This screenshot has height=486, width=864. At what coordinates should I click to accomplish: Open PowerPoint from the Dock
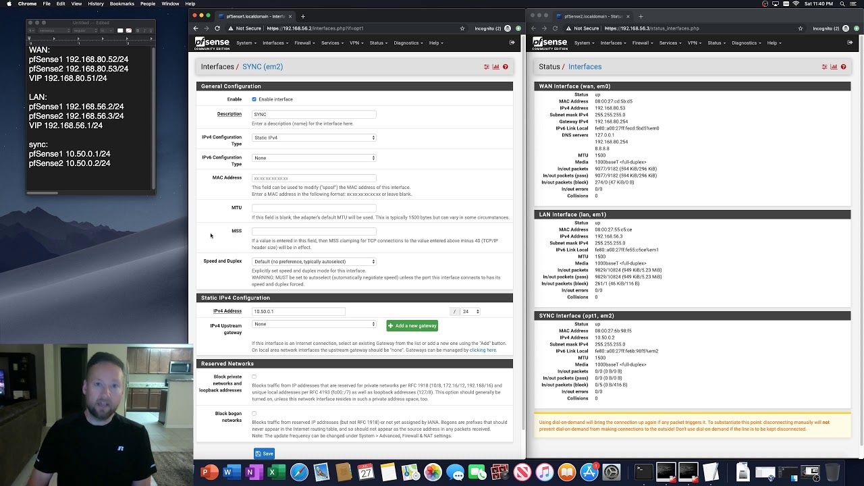209,473
